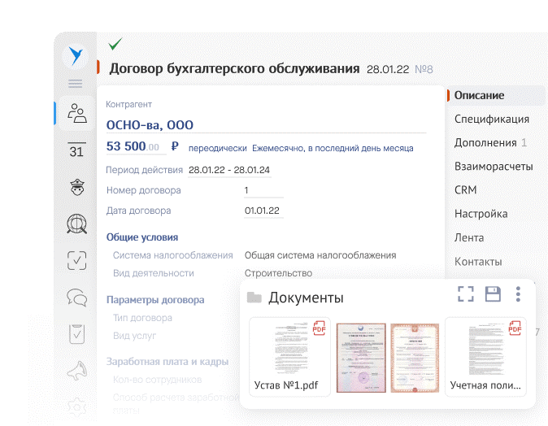The image size is (548, 426).
Task: Click the Общие условия section heading
Action: coord(142,237)
